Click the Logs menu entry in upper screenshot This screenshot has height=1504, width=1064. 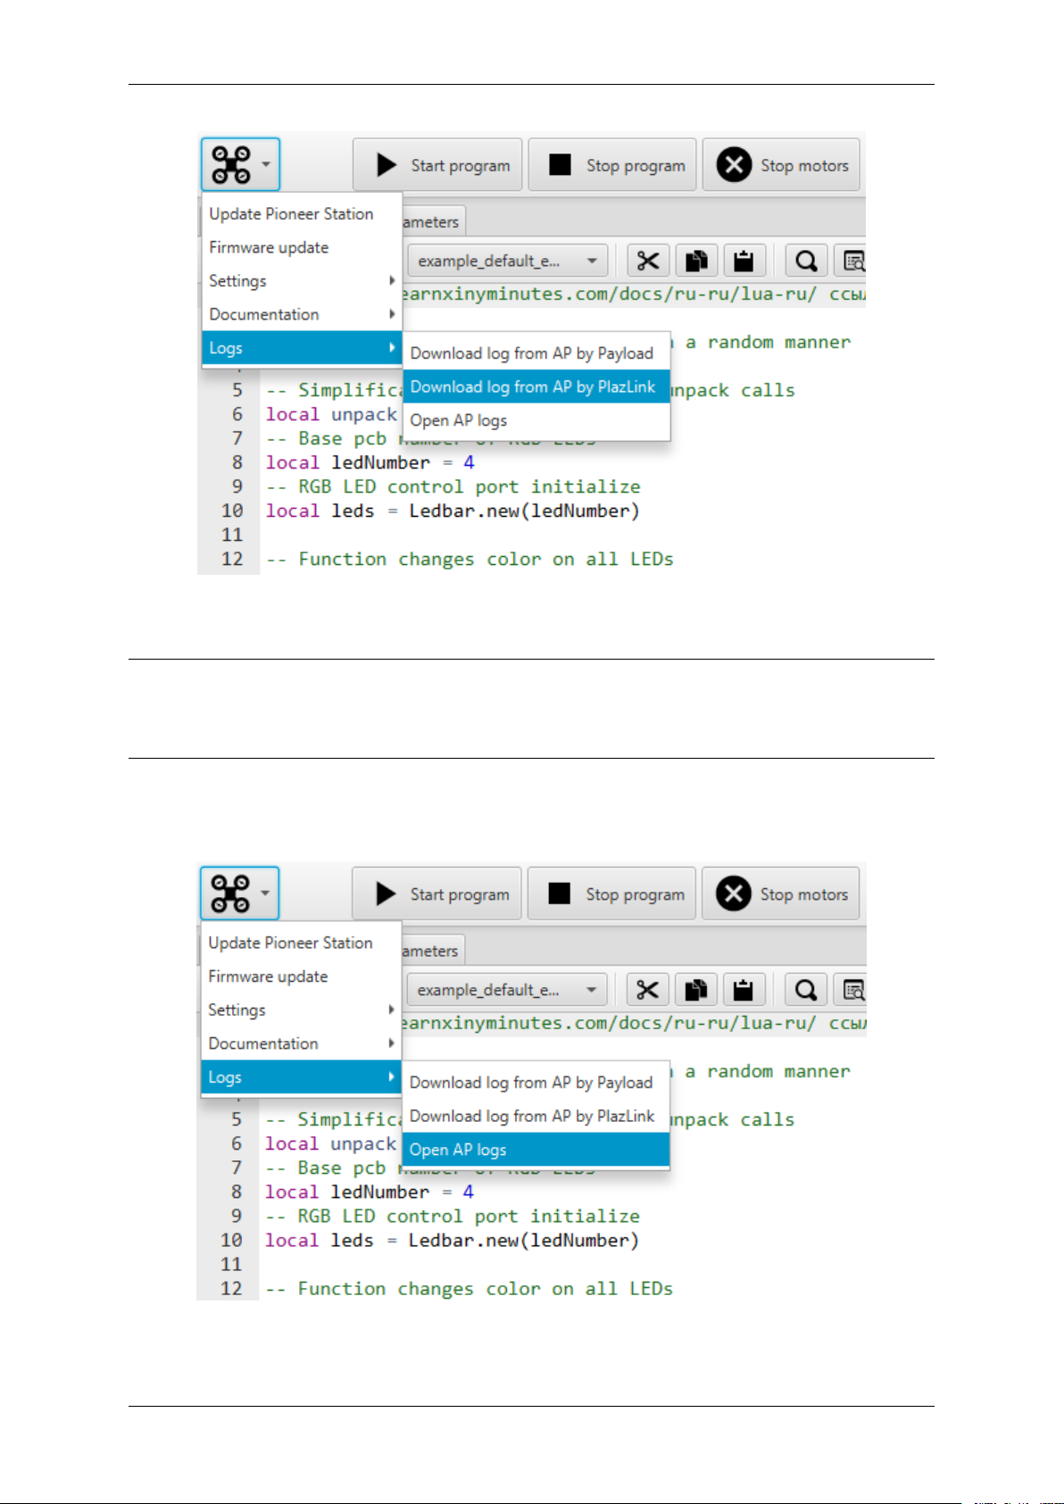[x=302, y=348]
